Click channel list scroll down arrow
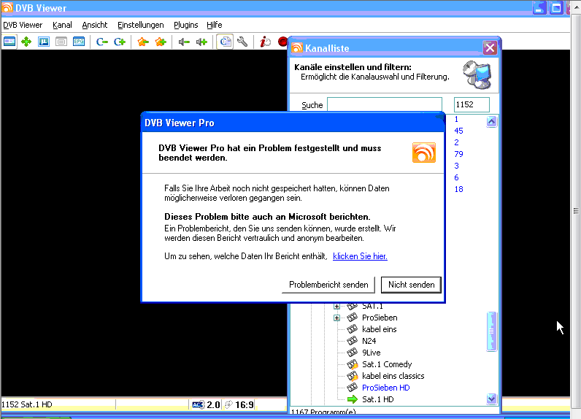 click(491, 399)
